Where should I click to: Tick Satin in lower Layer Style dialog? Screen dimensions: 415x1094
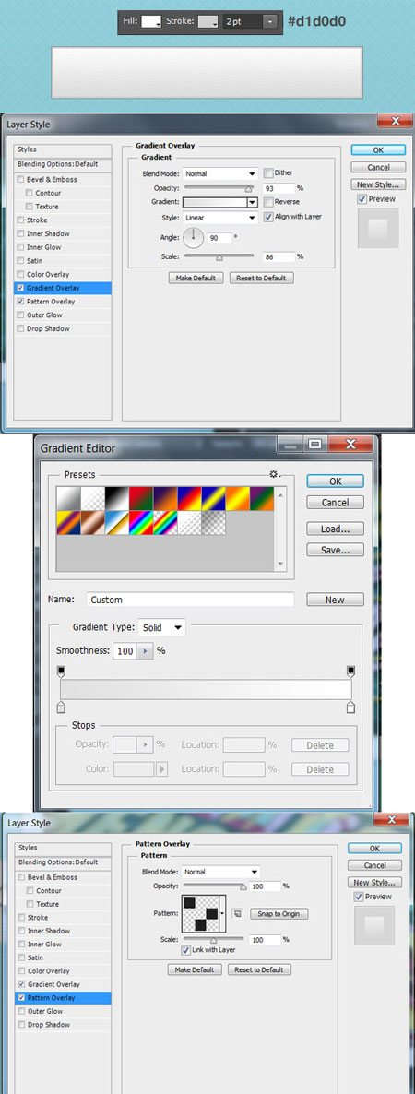pyautogui.click(x=21, y=957)
